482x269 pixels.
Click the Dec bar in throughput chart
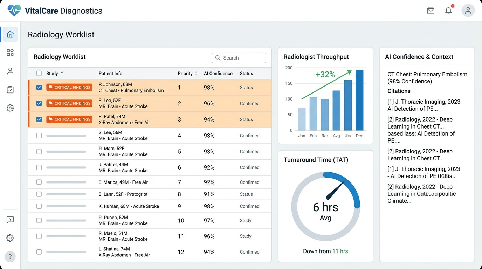359,100
